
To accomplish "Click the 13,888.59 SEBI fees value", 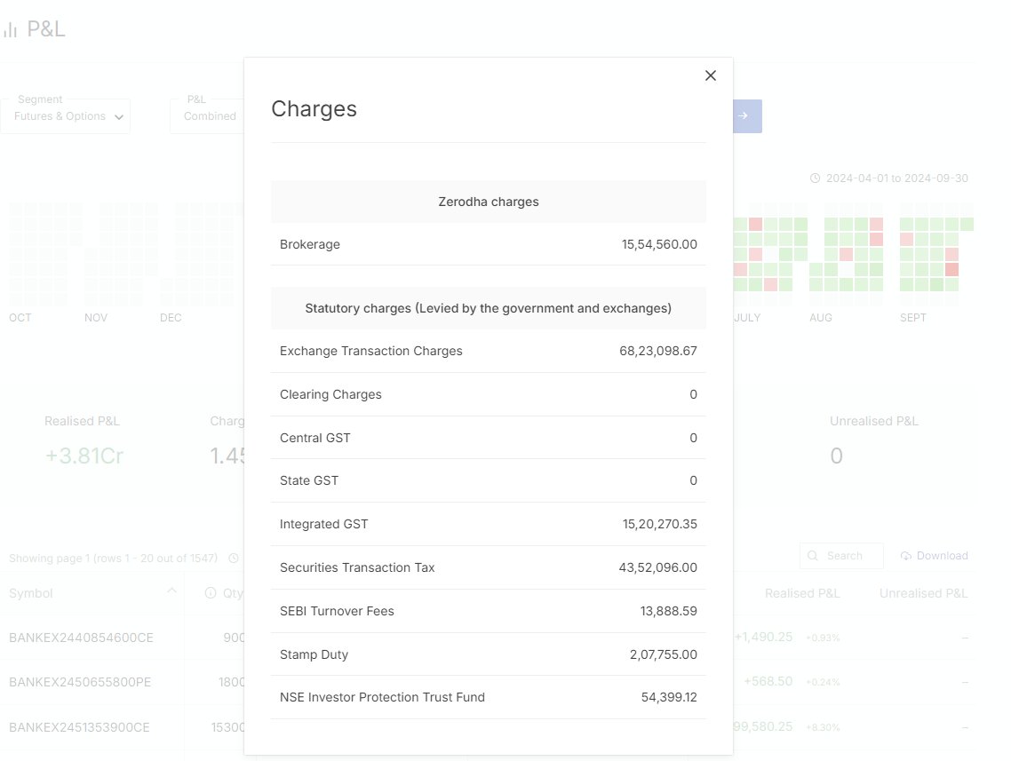I will [x=668, y=611].
